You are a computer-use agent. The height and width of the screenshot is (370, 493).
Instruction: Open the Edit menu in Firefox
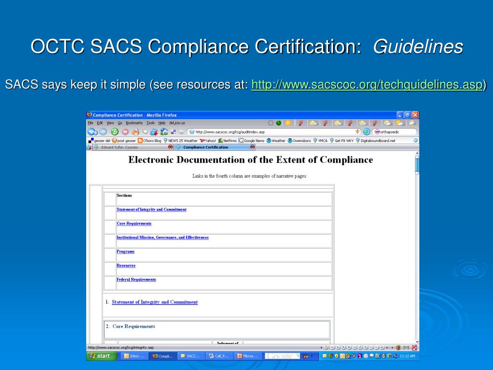point(100,123)
